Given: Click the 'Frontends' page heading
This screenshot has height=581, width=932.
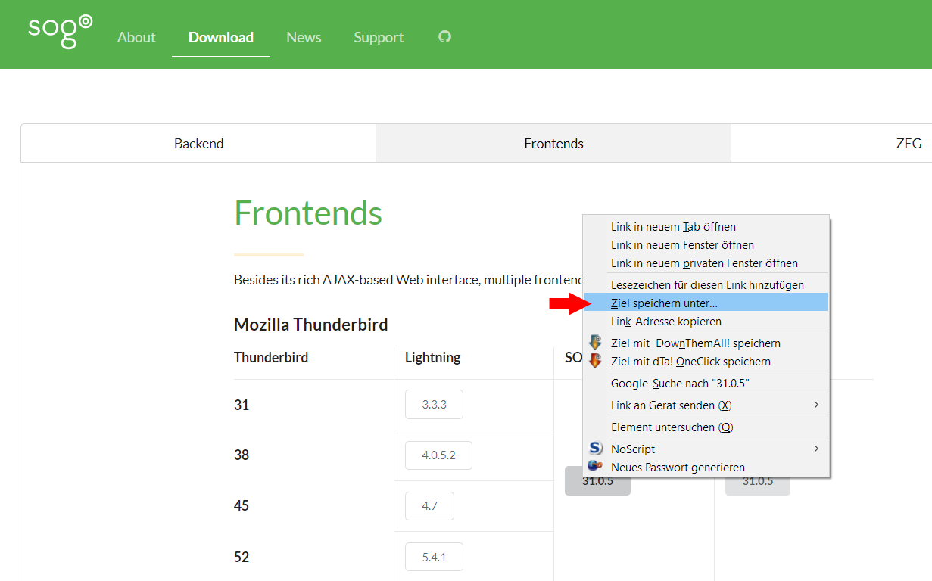Looking at the screenshot, I should click(308, 213).
